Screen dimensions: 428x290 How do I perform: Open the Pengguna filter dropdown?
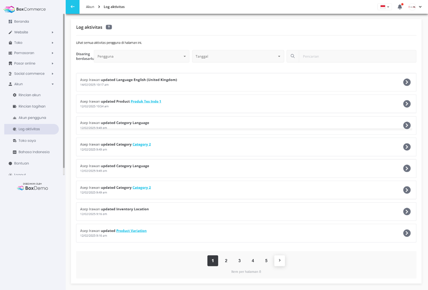pyautogui.click(x=141, y=56)
